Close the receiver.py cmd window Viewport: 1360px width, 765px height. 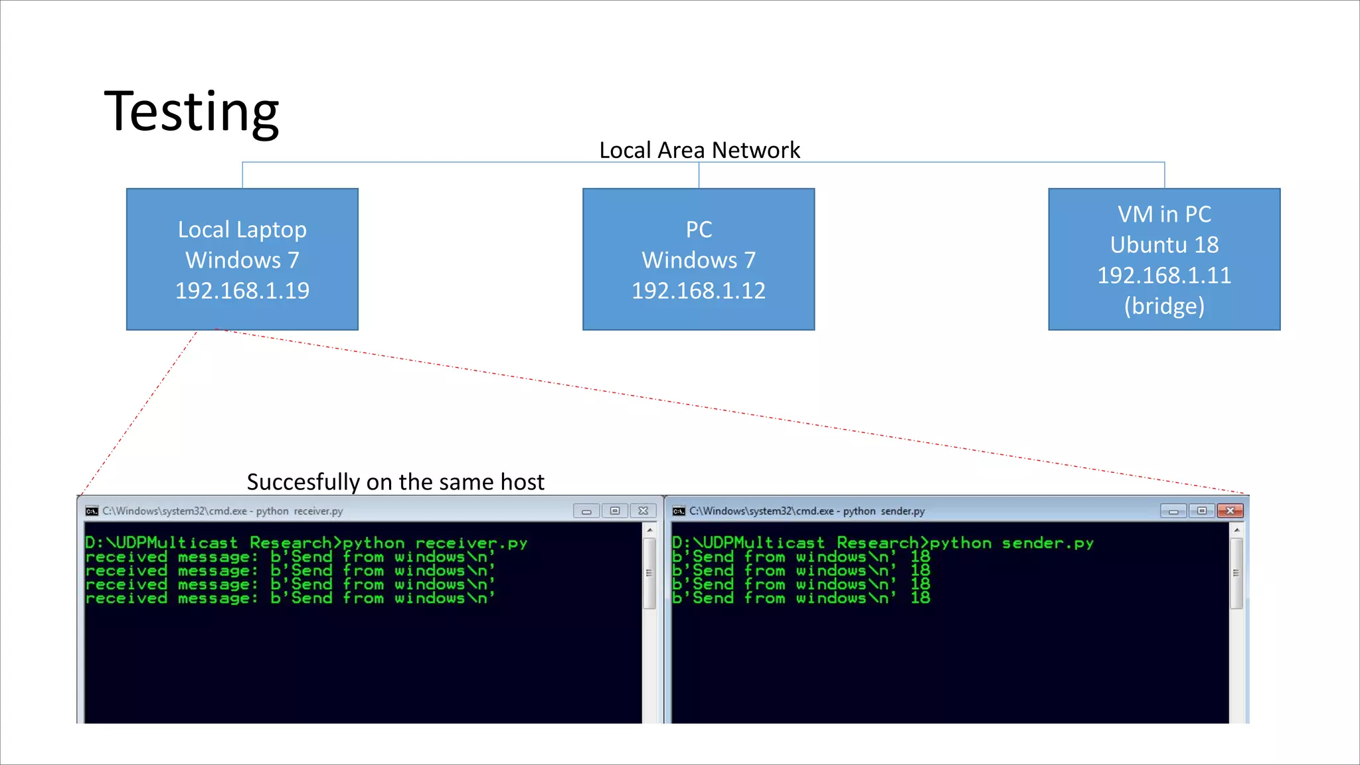point(643,511)
